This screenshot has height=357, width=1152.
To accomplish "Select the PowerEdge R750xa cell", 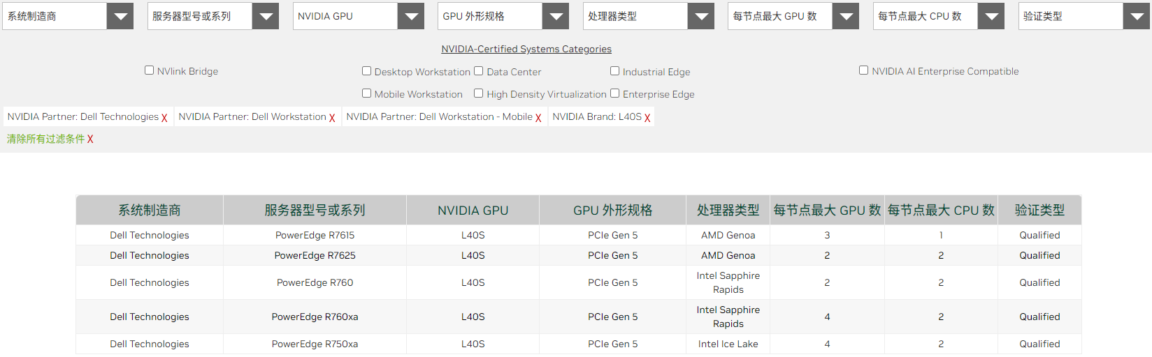I will click(x=315, y=344).
